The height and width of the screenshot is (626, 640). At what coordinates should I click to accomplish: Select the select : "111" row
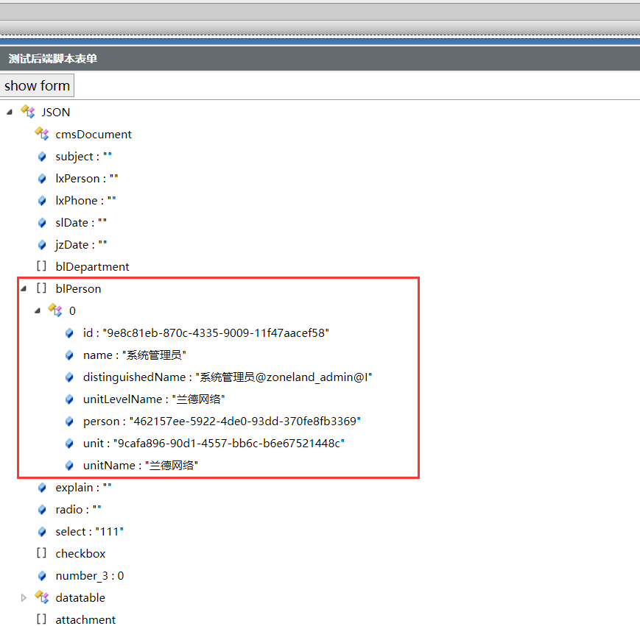pyautogui.click(x=89, y=531)
